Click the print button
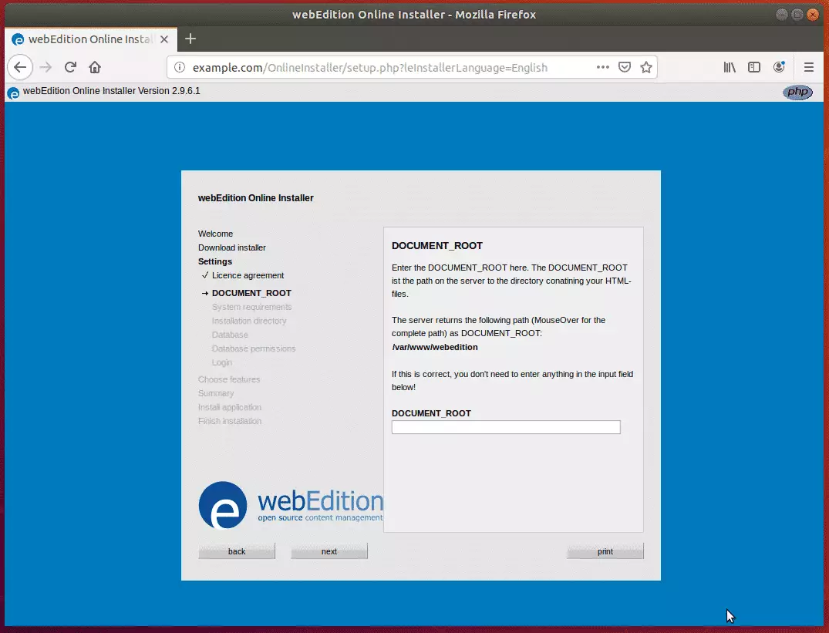The height and width of the screenshot is (633, 829). [605, 551]
